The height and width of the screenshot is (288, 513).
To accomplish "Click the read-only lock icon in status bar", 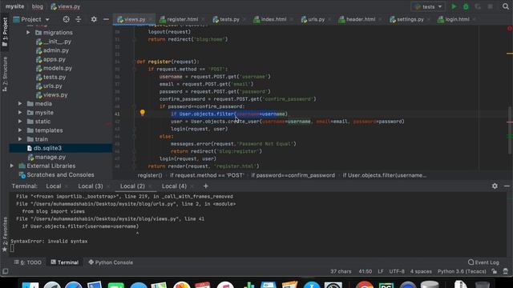I will [494, 271].
